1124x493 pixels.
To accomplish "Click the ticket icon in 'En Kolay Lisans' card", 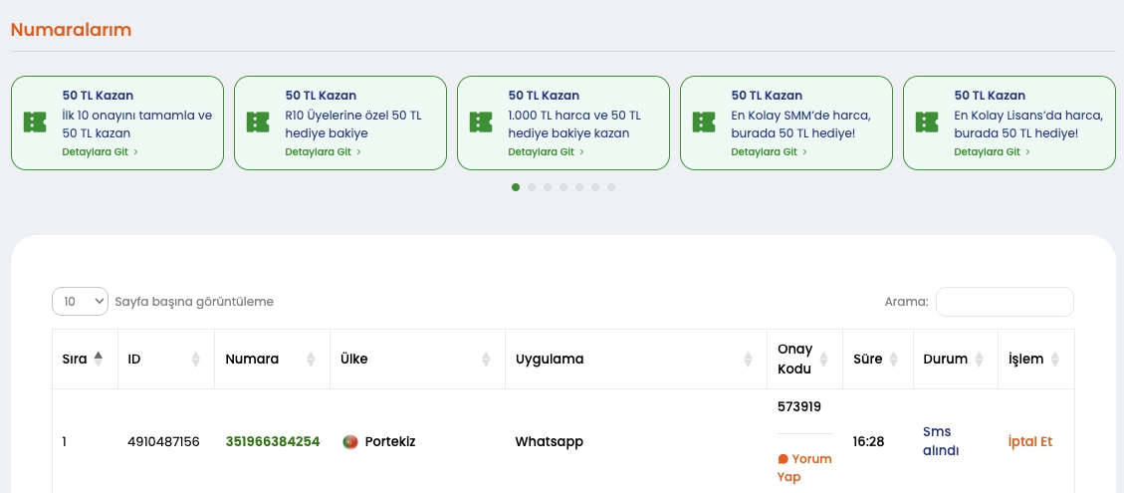I will click(927, 123).
